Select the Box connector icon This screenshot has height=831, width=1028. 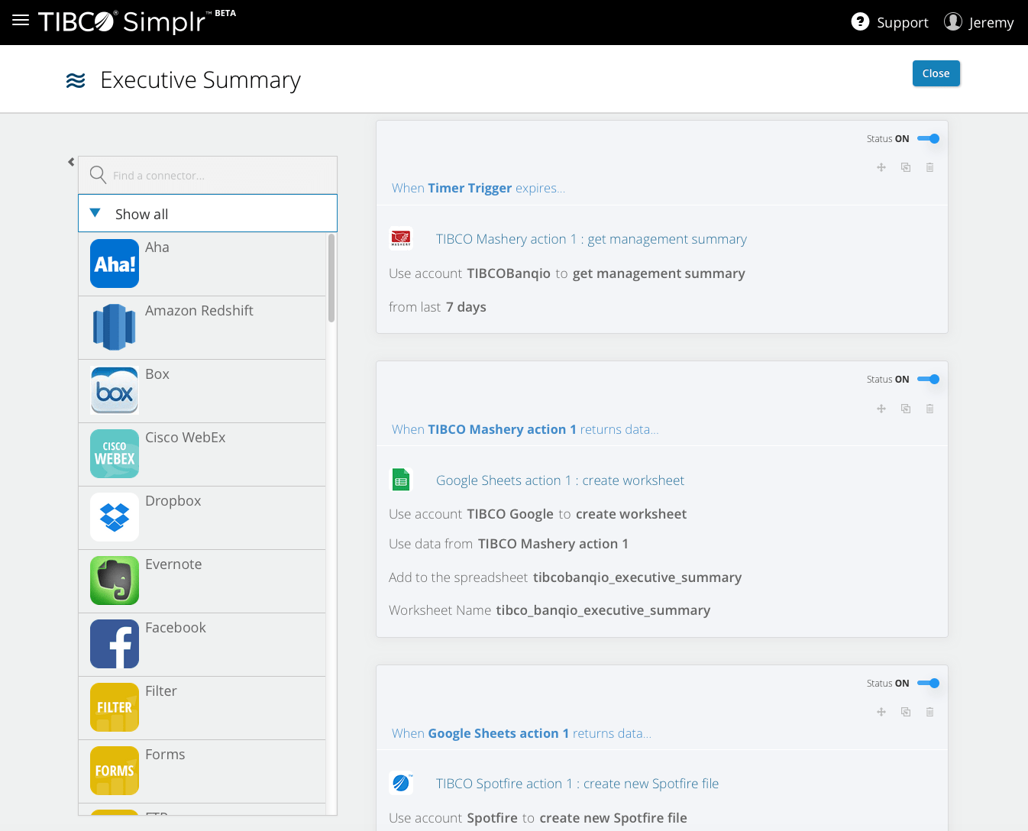click(x=115, y=390)
